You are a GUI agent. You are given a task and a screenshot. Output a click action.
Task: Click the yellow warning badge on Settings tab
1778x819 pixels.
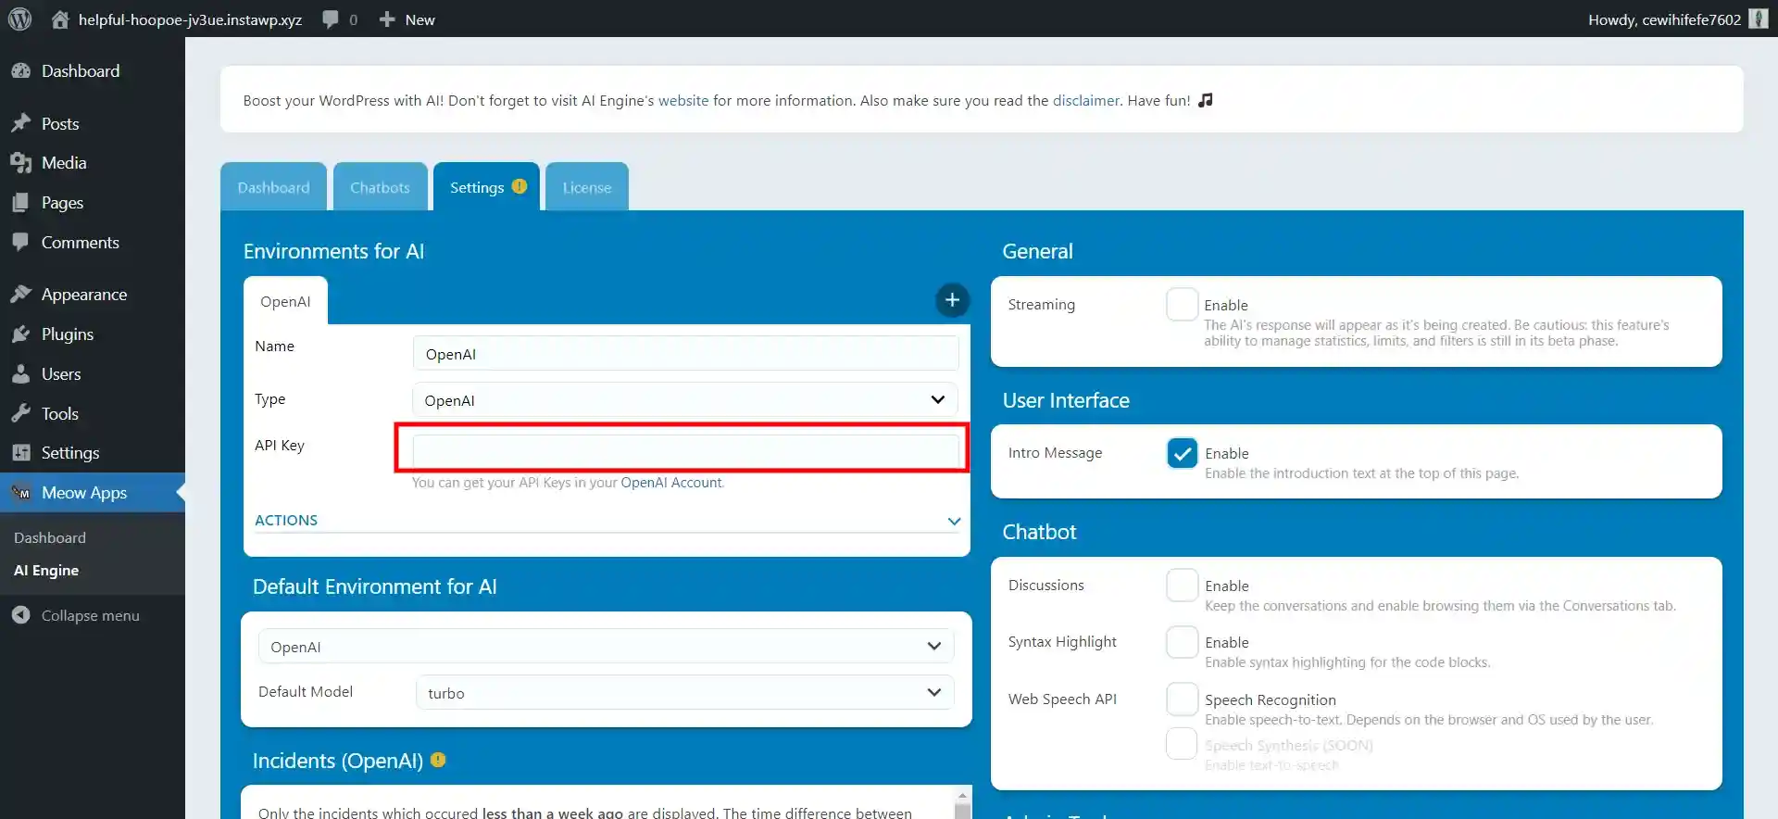coord(520,186)
